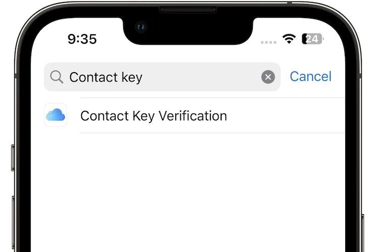The width and height of the screenshot is (376, 252).
Task: Clear the search text with the X button
Action: (x=268, y=77)
